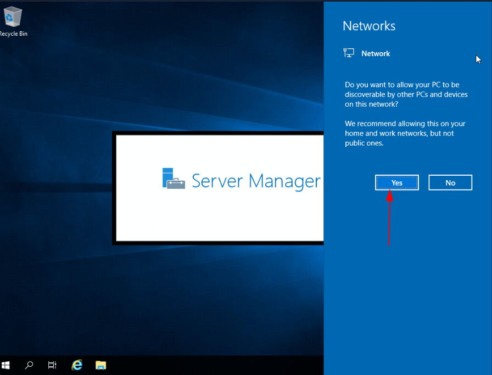Click Yes to allow network discovery
The width and height of the screenshot is (492, 375).
pyautogui.click(x=396, y=183)
